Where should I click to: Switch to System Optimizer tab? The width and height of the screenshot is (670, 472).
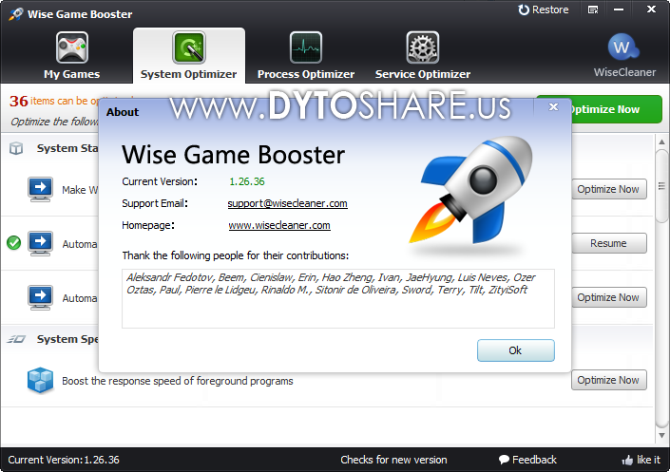point(189,55)
